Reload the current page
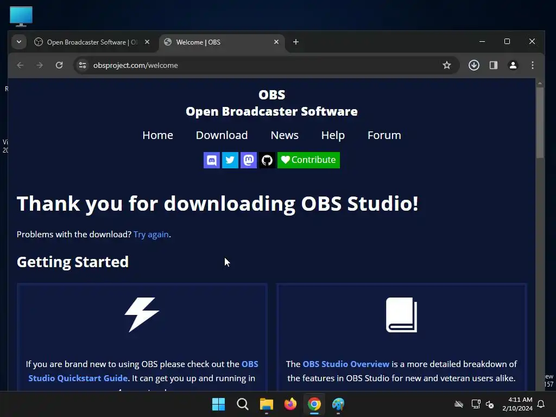This screenshot has width=556, height=417. coord(59,65)
